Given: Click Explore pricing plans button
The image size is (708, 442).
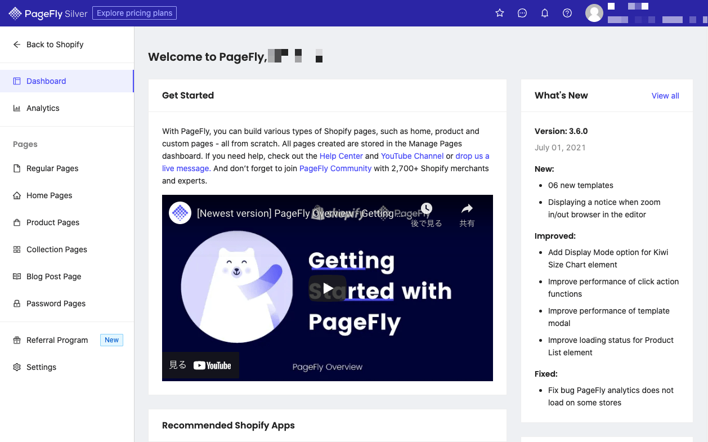Looking at the screenshot, I should point(135,13).
